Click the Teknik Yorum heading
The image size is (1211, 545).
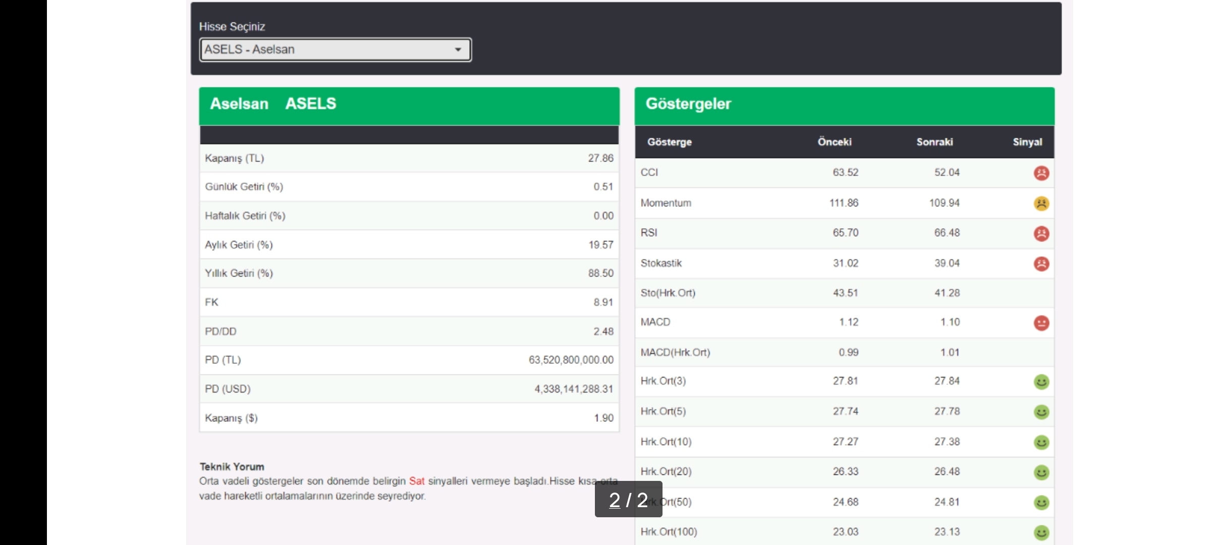tap(232, 467)
